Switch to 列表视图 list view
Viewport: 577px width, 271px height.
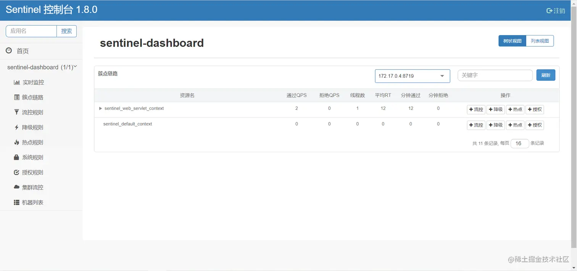coord(540,41)
